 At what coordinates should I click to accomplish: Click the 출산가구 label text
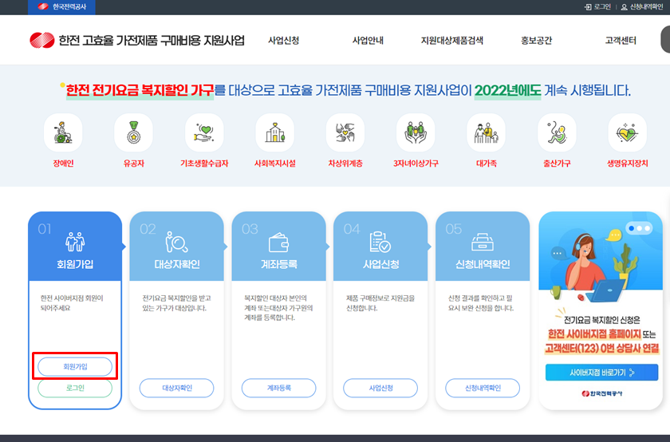pos(557,164)
